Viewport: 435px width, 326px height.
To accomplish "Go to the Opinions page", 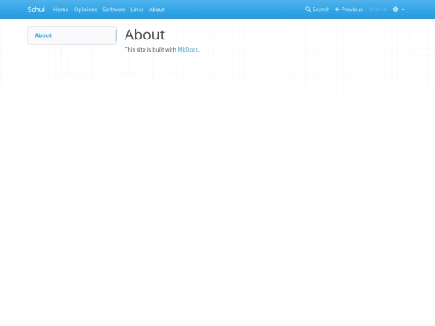I will (85, 10).
